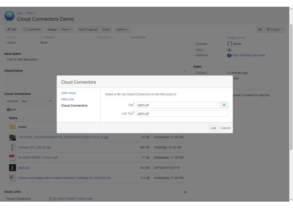The width and height of the screenshot is (293, 208).
Task: Open backup-2017_08_03.zip file link
Action: coord(35,147)
